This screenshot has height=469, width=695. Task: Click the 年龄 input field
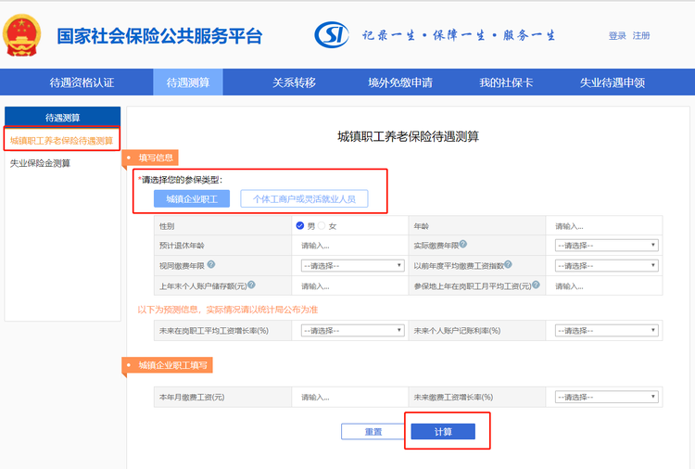click(x=606, y=225)
